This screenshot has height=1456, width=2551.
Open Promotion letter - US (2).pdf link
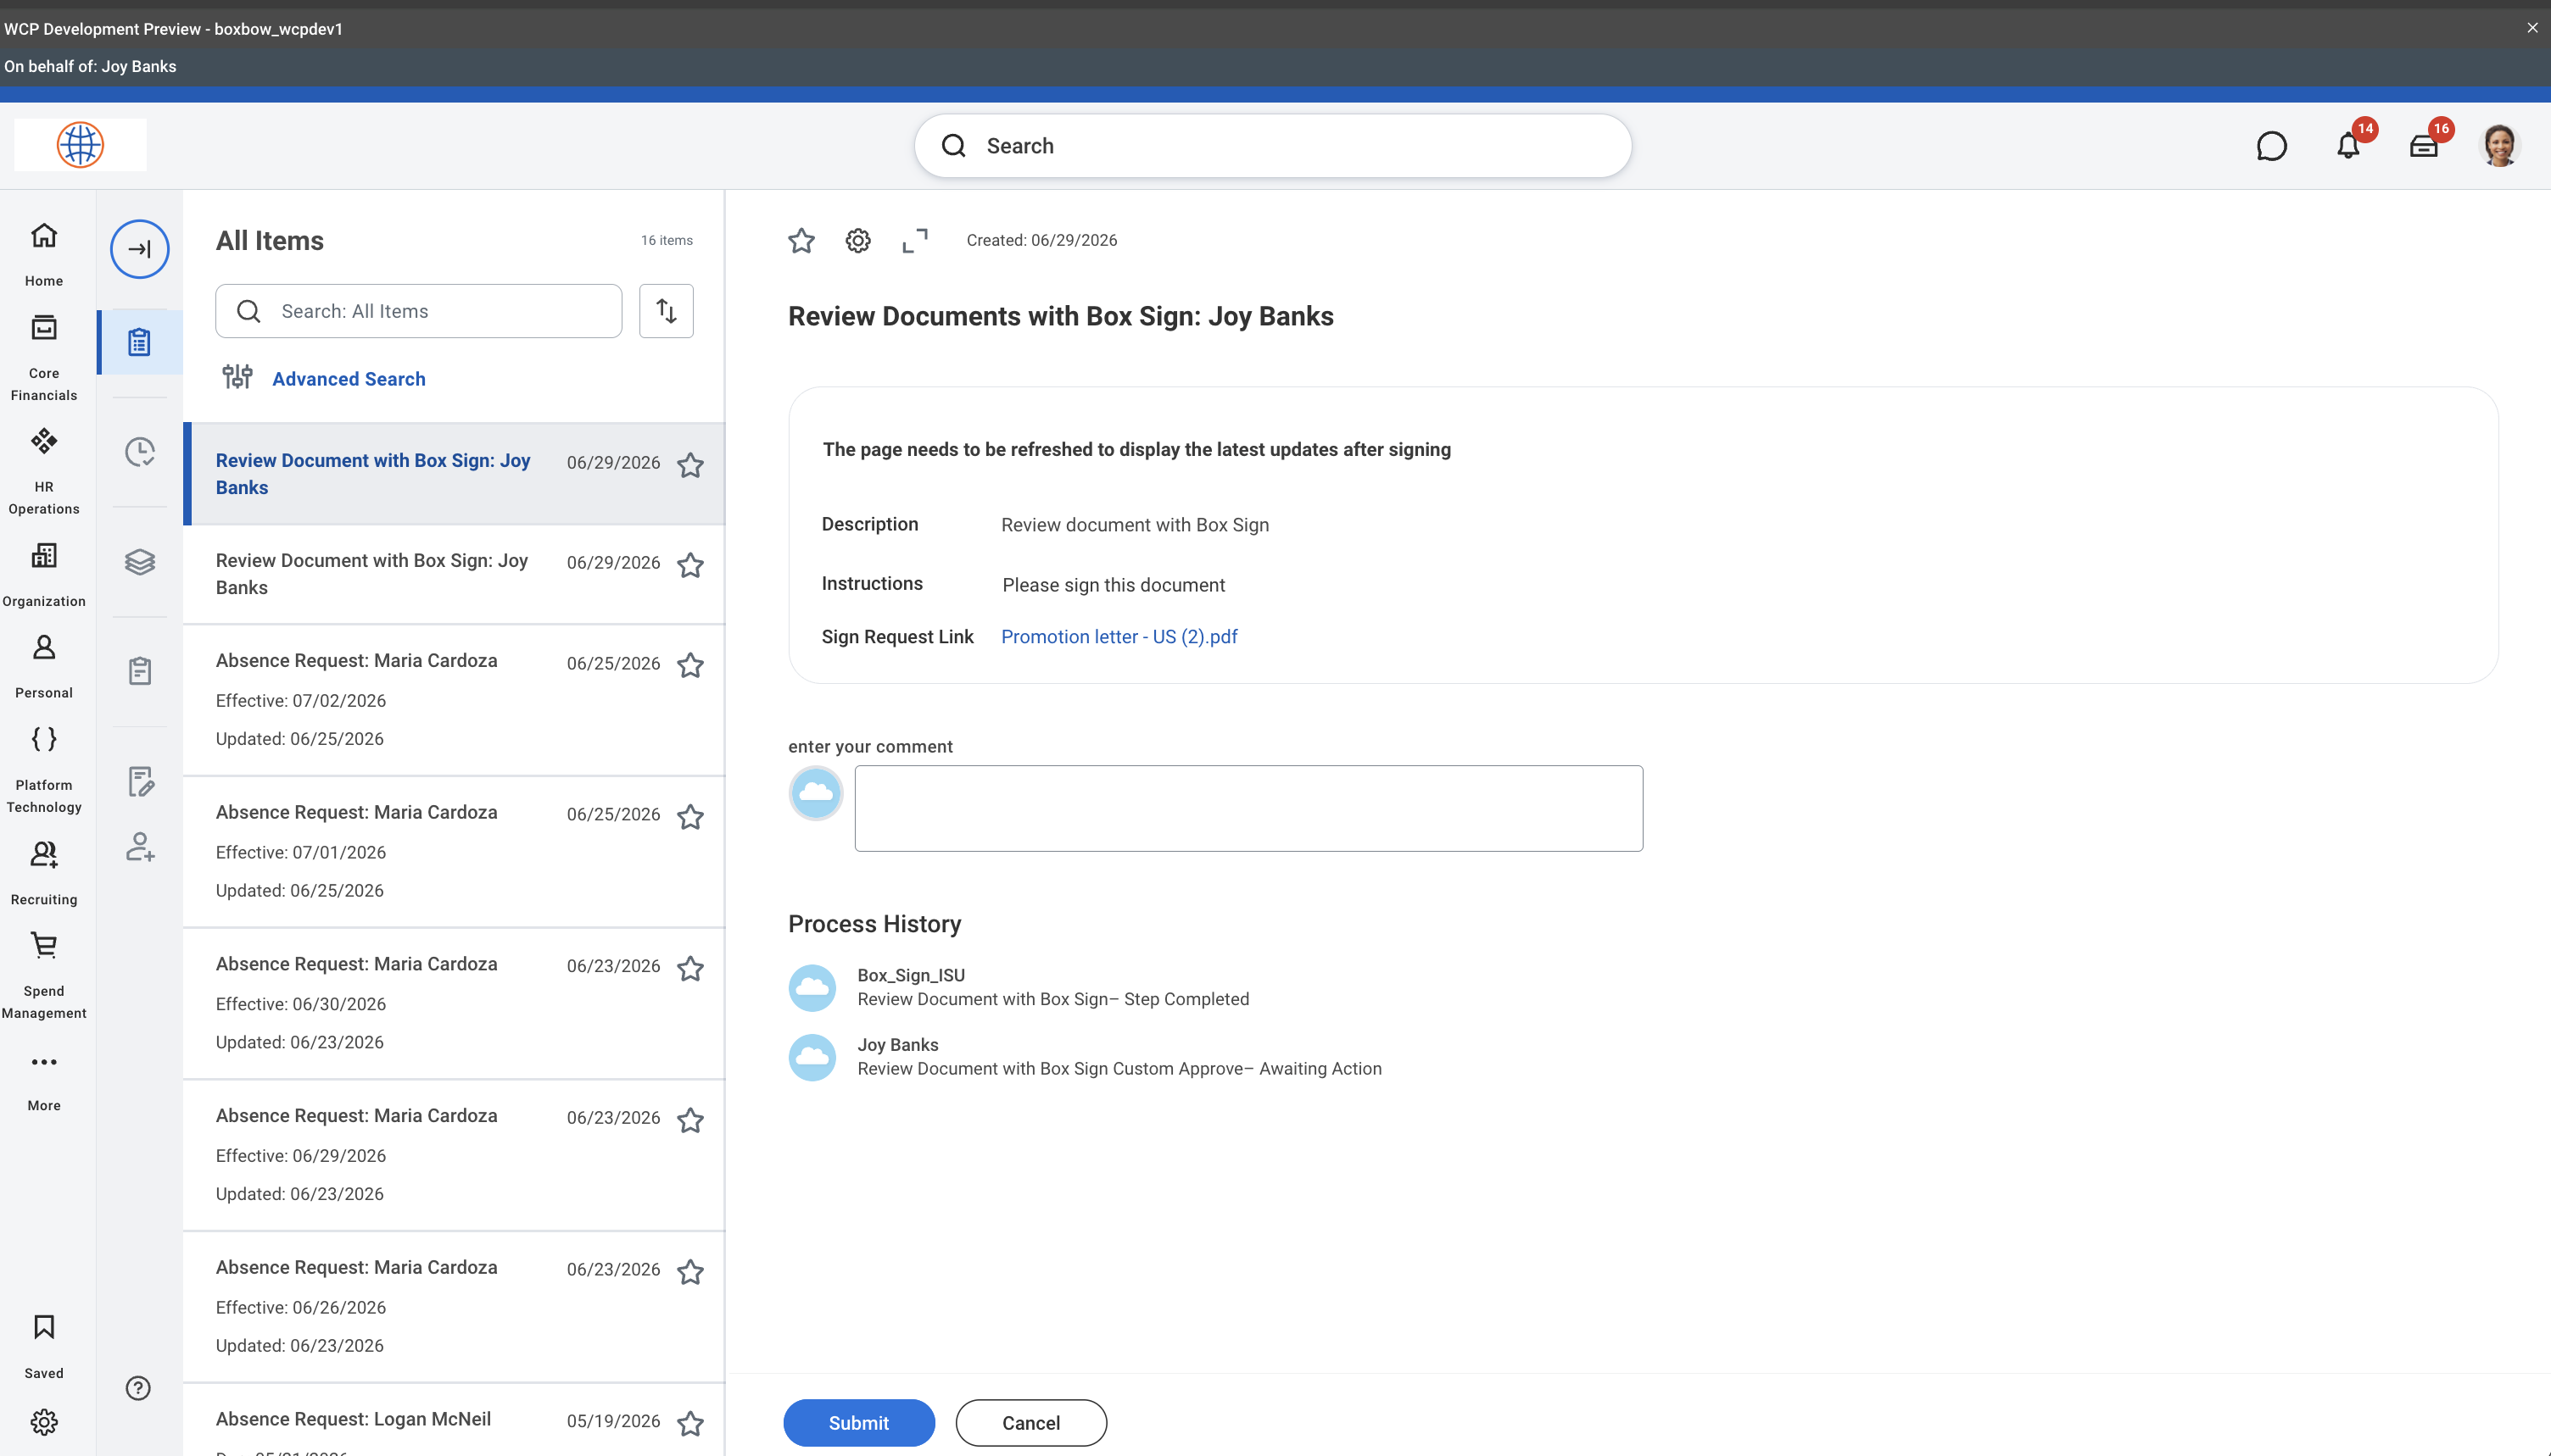tap(1119, 637)
